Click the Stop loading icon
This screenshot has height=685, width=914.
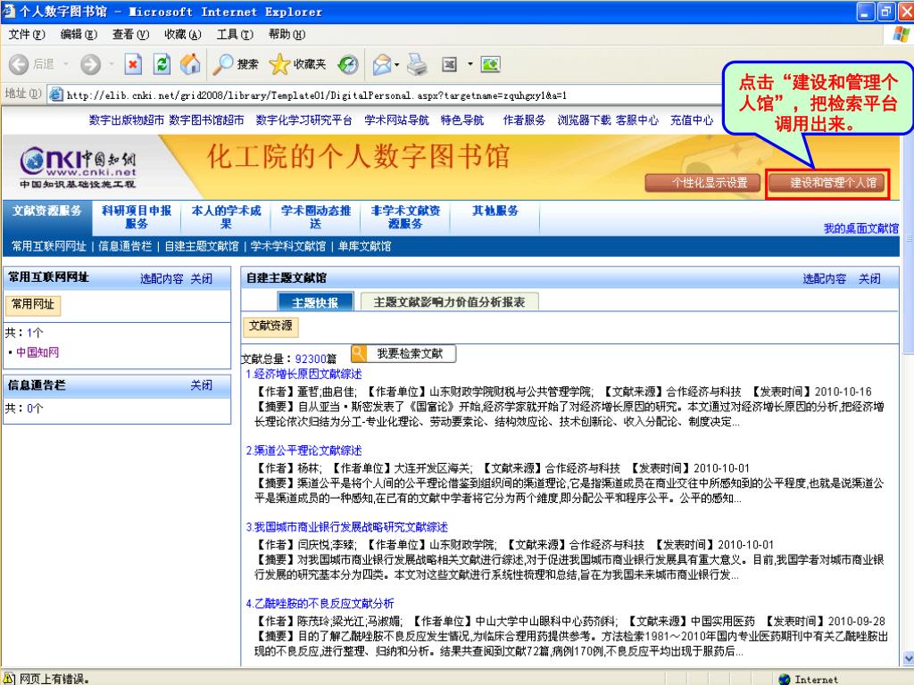[x=133, y=64]
